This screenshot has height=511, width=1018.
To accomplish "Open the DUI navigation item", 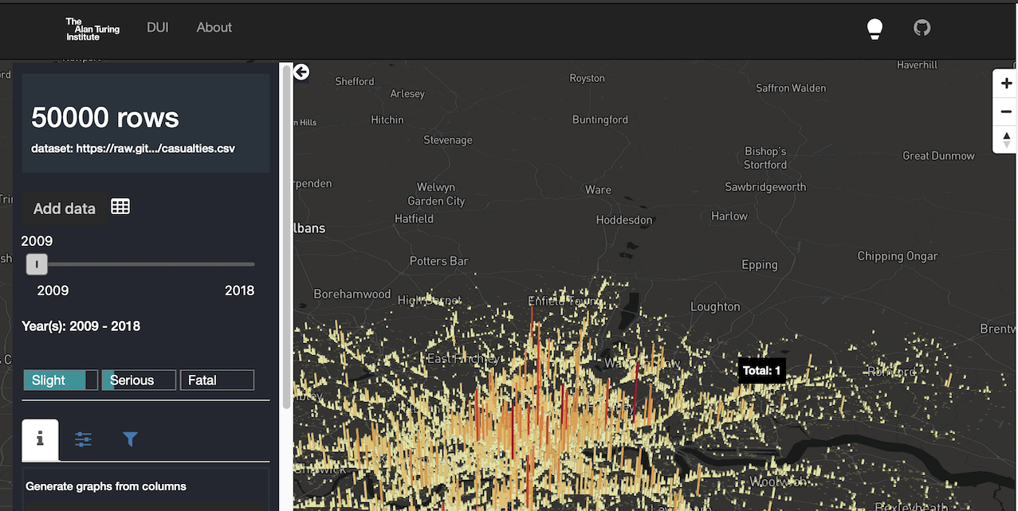I will [x=158, y=27].
